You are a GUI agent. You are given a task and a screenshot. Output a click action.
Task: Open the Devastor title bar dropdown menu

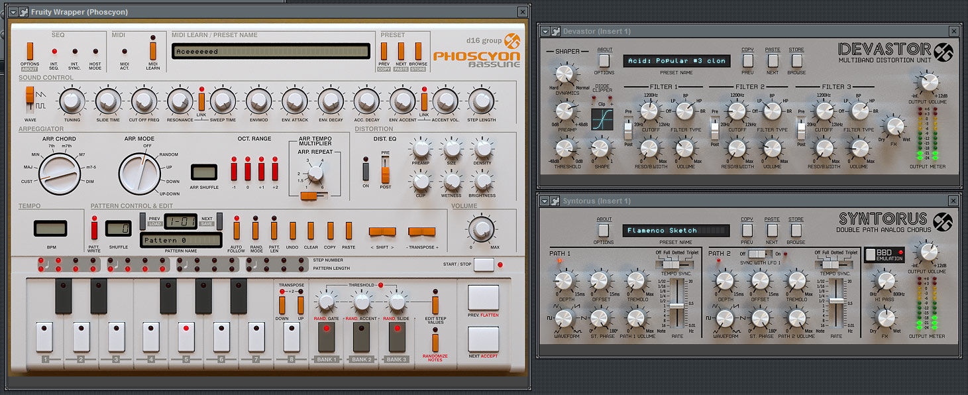click(545, 31)
